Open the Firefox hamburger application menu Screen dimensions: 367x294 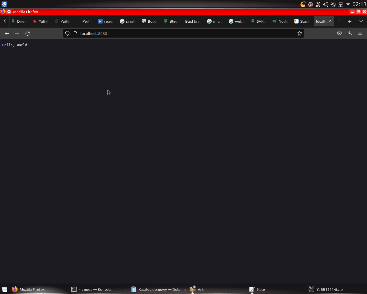pos(360,34)
